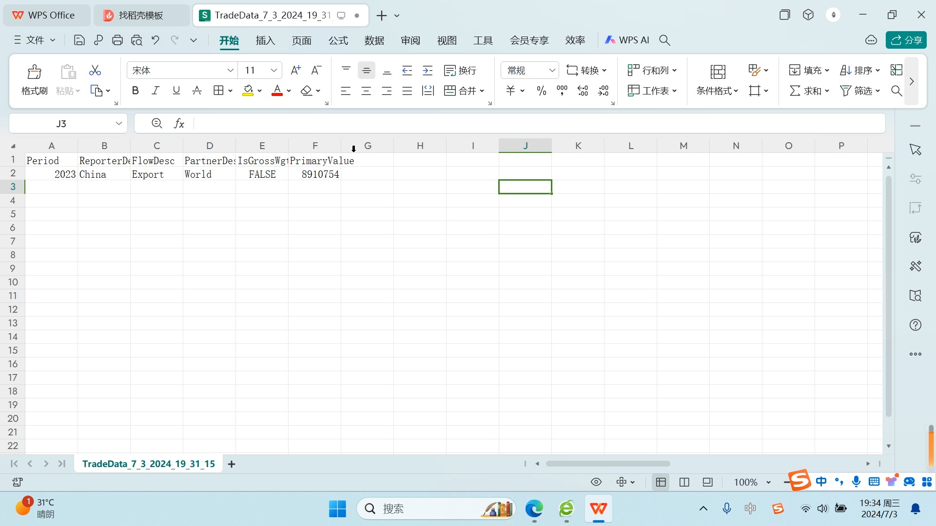Expand ribbon overflow chevron at right

click(x=912, y=81)
